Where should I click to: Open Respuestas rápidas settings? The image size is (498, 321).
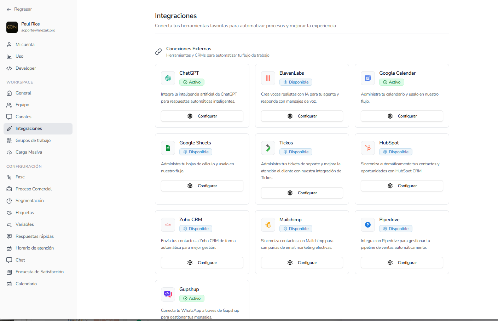pyautogui.click(x=38, y=236)
